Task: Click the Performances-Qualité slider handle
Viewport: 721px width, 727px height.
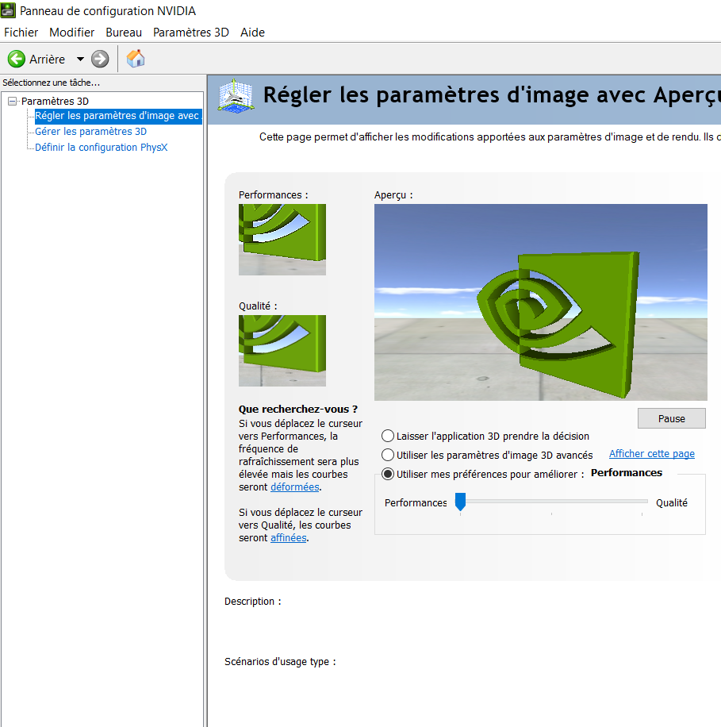Action: click(460, 502)
